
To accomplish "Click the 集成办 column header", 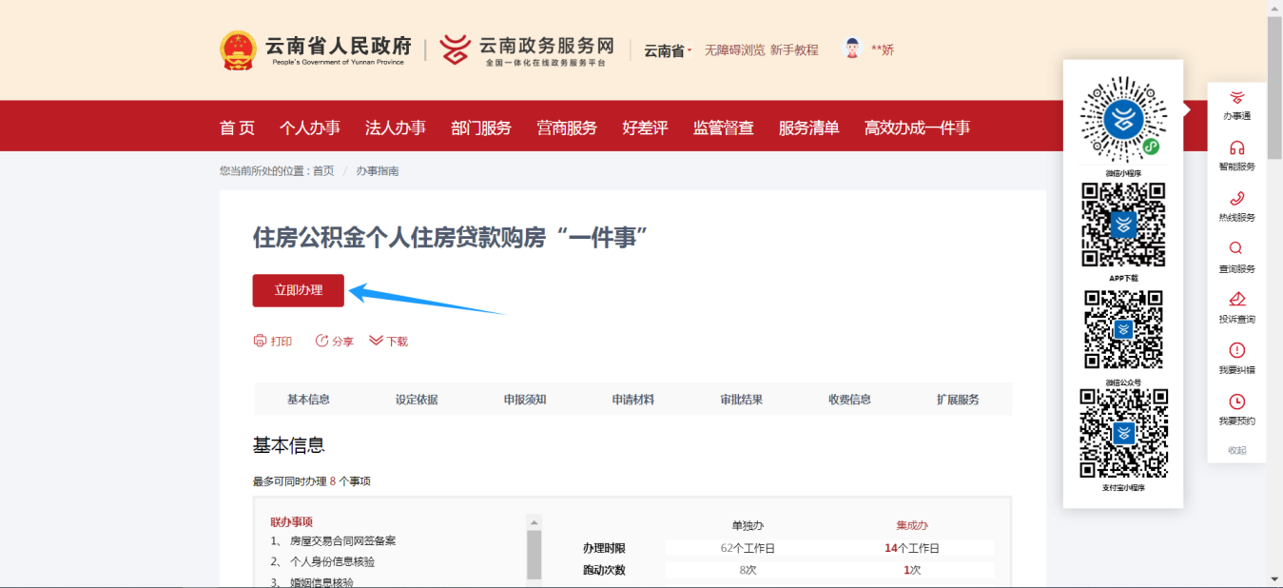I will coord(911,525).
